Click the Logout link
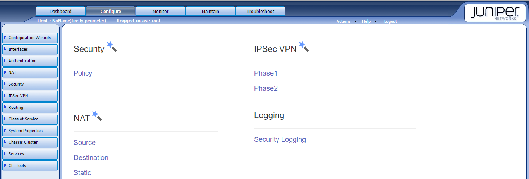 pyautogui.click(x=390, y=21)
